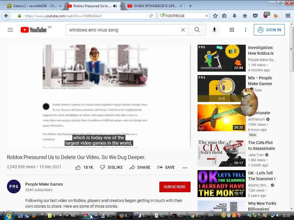294x220 pixels.
Task: Open the Firefox downloads arrow
Action: click(x=234, y=16)
